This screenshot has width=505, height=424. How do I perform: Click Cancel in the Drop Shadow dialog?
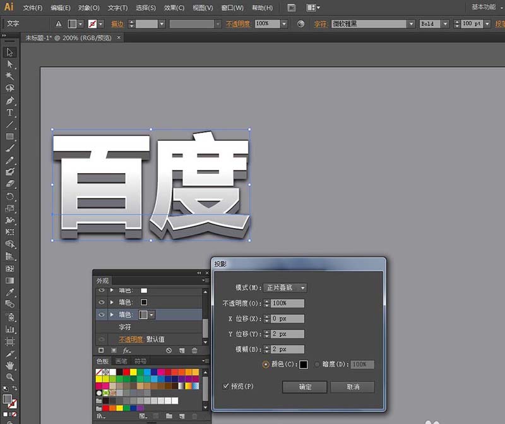(353, 387)
